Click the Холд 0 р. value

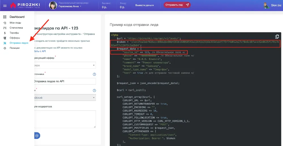point(122,7)
